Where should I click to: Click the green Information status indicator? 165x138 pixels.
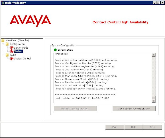pyautogui.click(x=55, y=50)
